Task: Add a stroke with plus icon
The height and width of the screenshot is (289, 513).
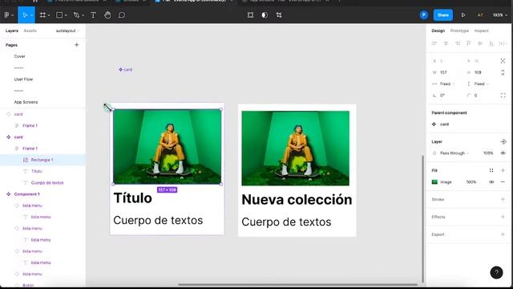Action: (x=503, y=199)
